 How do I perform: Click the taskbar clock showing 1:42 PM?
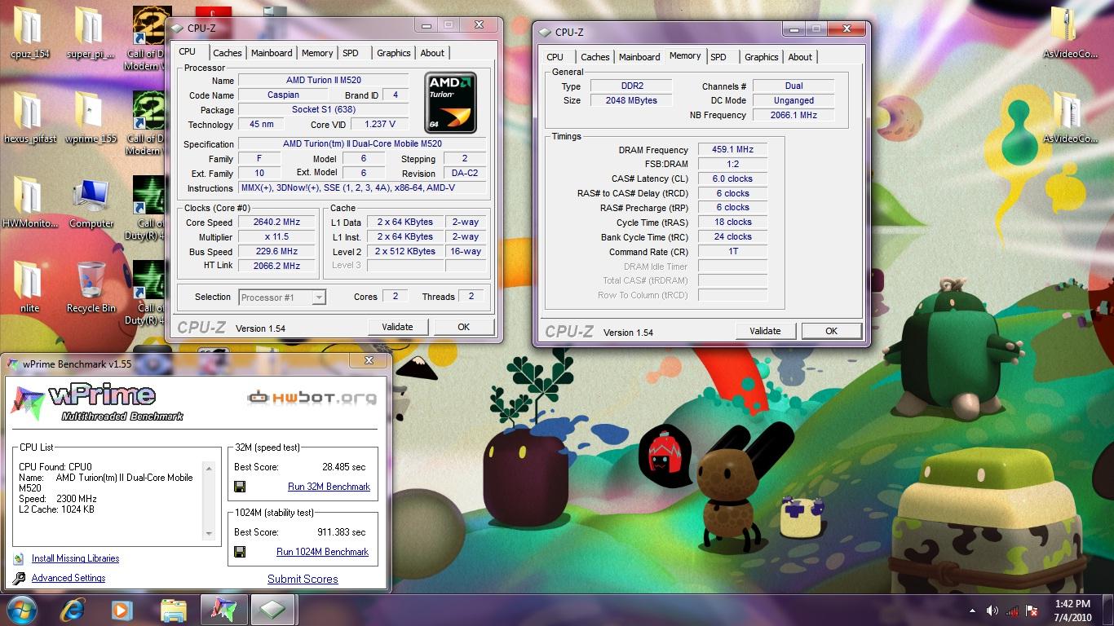click(1072, 611)
